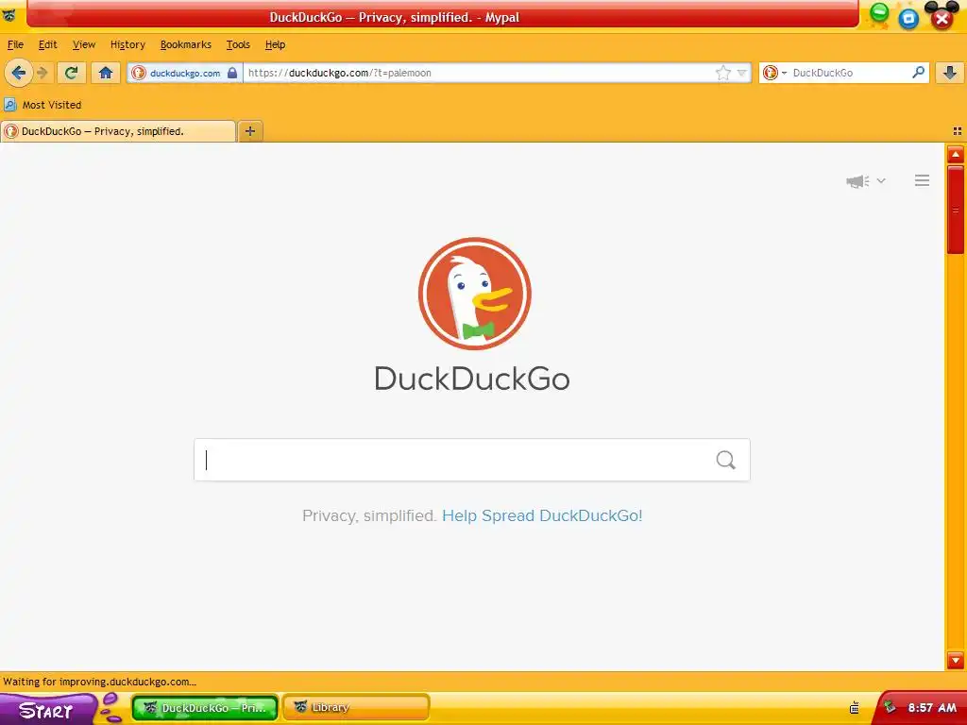
Task: Maximize the window with blue button
Action: tap(908, 19)
